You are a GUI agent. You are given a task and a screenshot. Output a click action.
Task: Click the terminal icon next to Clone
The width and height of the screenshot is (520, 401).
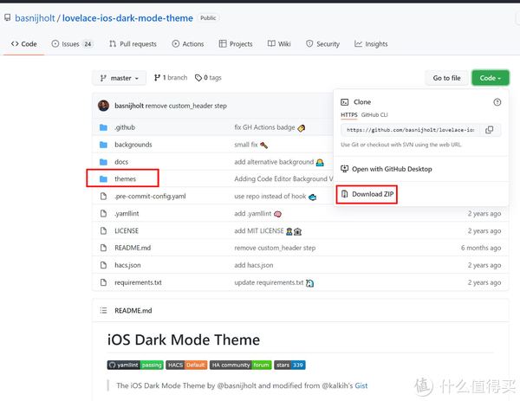pyautogui.click(x=345, y=102)
